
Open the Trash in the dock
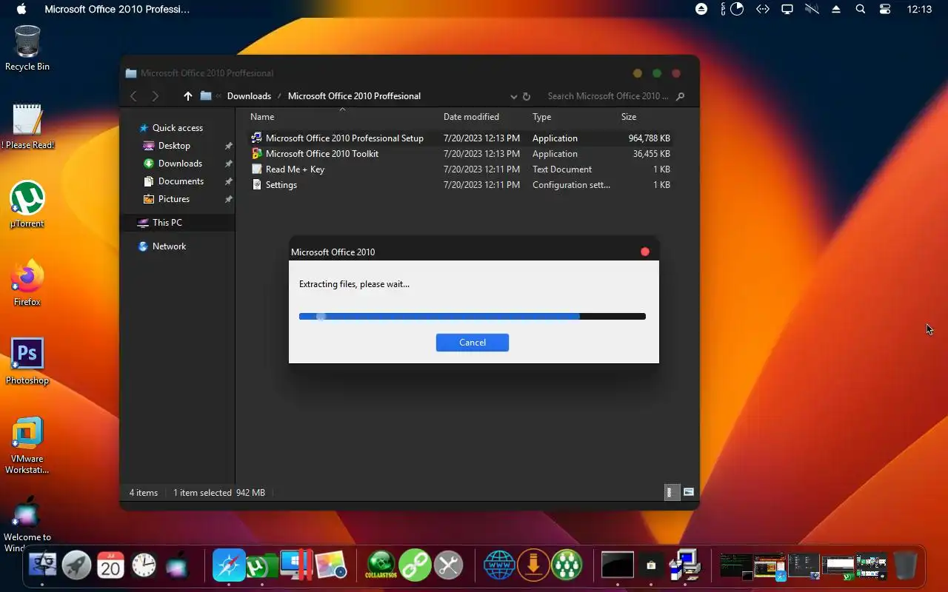[905, 566]
